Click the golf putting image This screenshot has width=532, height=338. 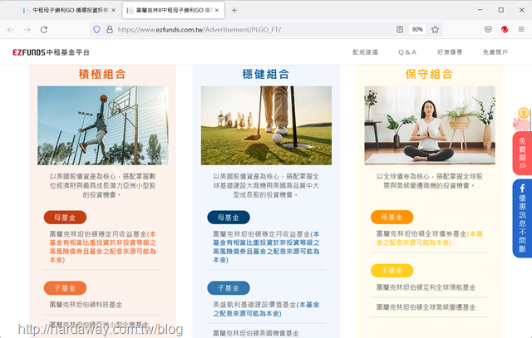(266, 125)
